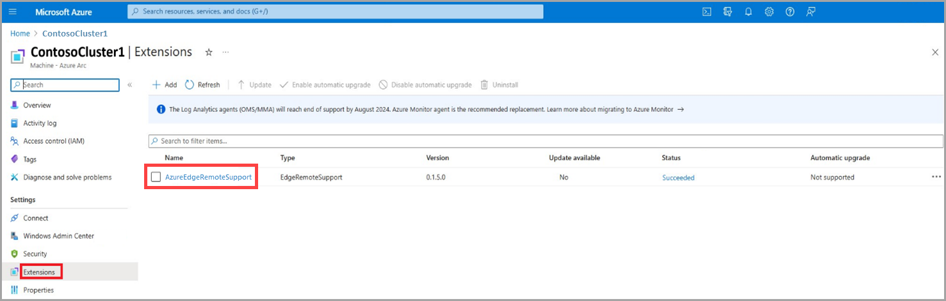Click the Connect rocket icon

click(14, 218)
